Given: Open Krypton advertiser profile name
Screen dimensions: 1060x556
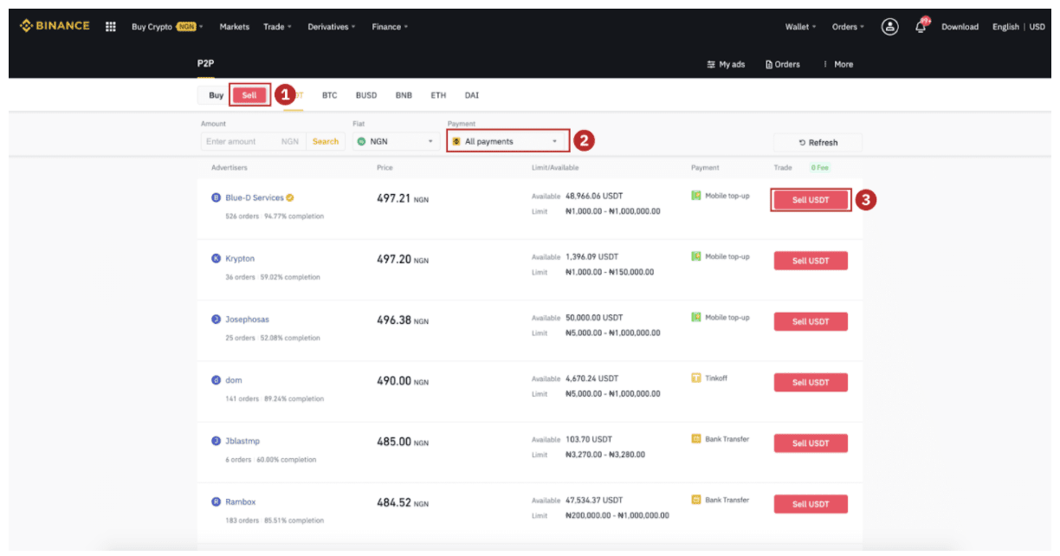Looking at the screenshot, I should (x=240, y=258).
